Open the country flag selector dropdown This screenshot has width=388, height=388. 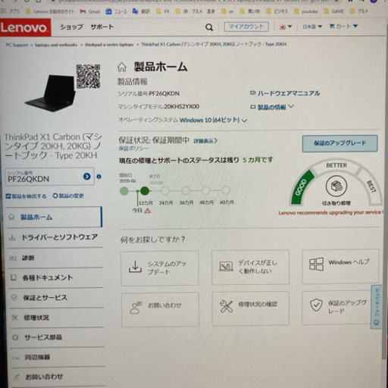(286, 27)
